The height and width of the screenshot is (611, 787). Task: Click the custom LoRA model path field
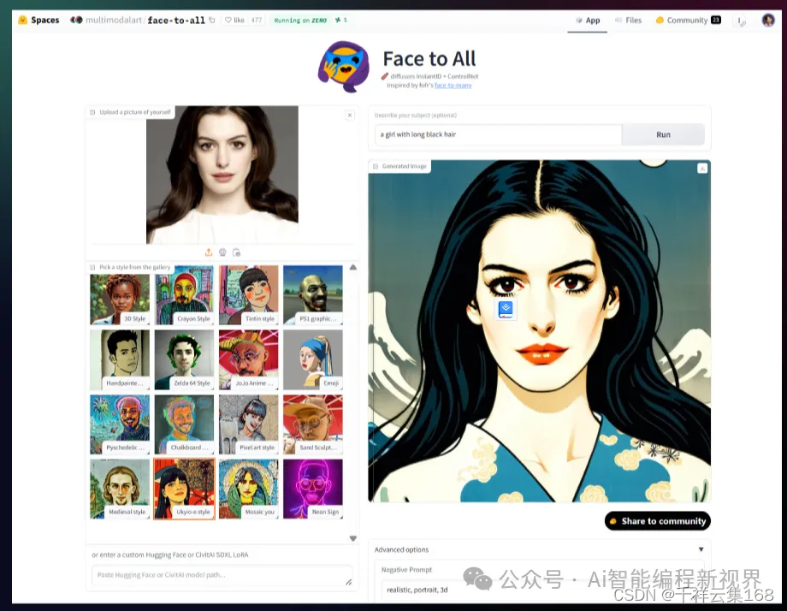(222, 575)
